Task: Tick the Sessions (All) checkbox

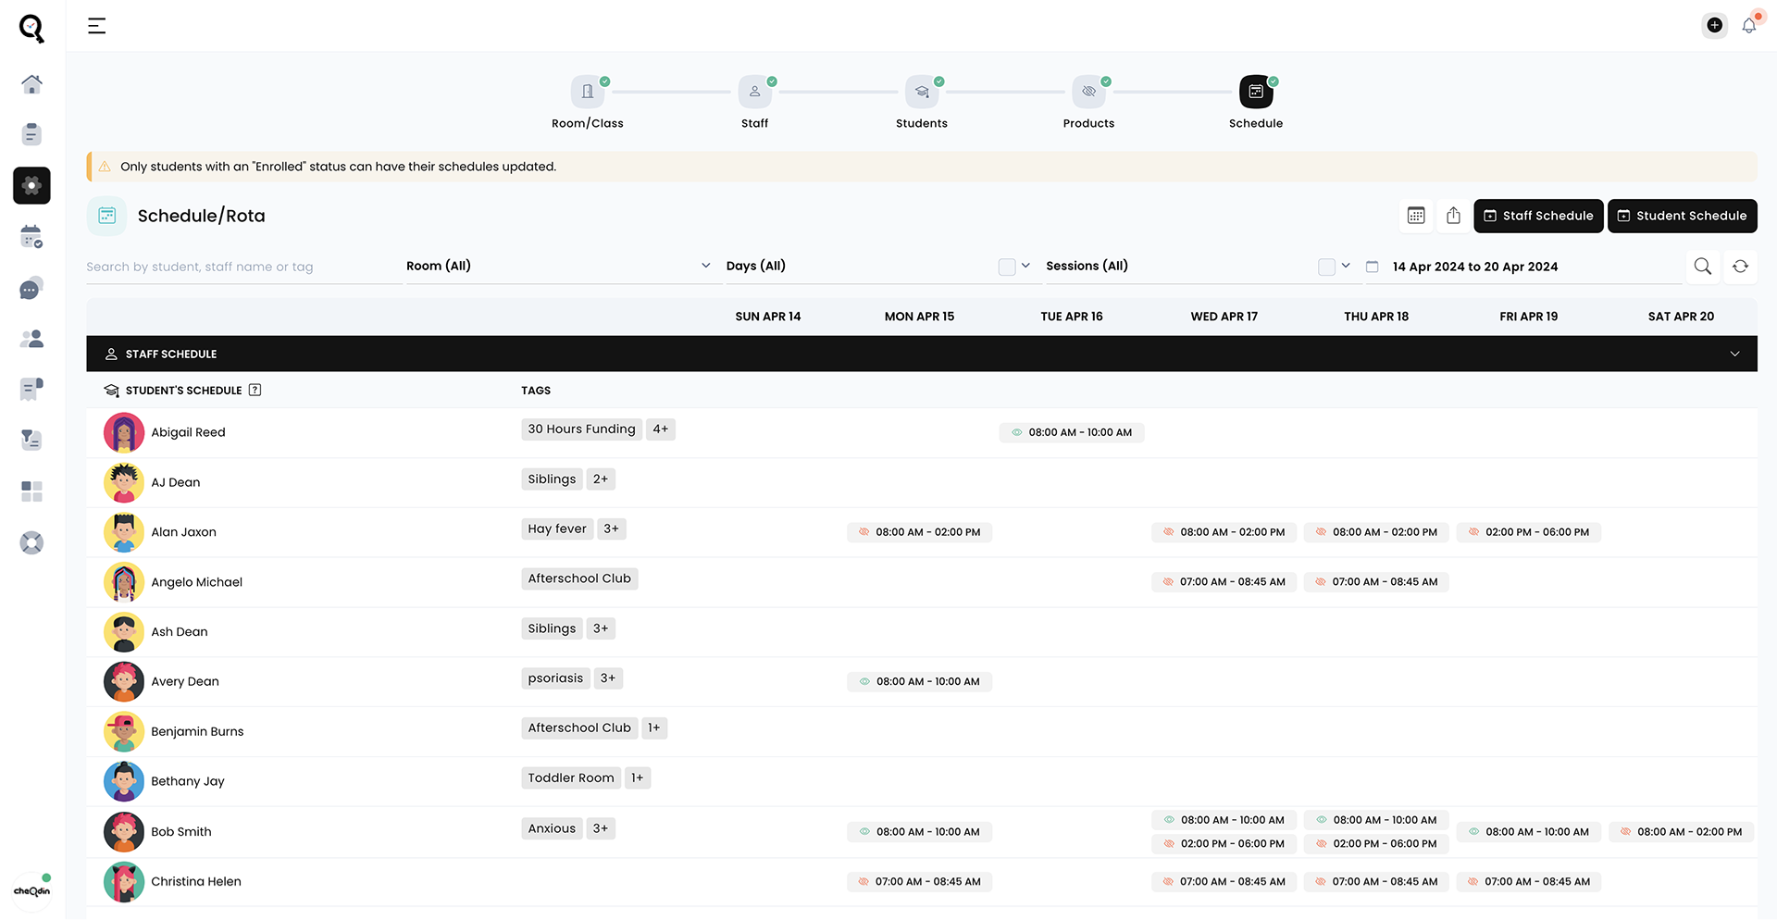Action: (x=1326, y=267)
